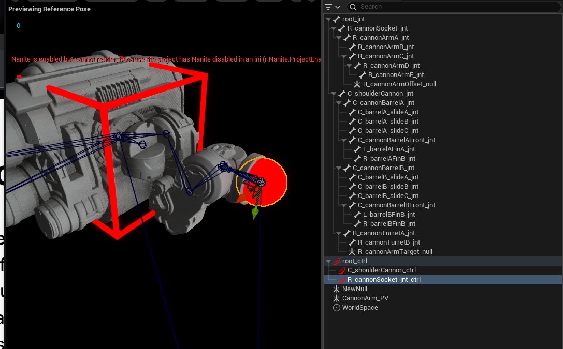
Task: Click the bone icon of C_cannonBarrelB_jnt
Action: (x=347, y=168)
